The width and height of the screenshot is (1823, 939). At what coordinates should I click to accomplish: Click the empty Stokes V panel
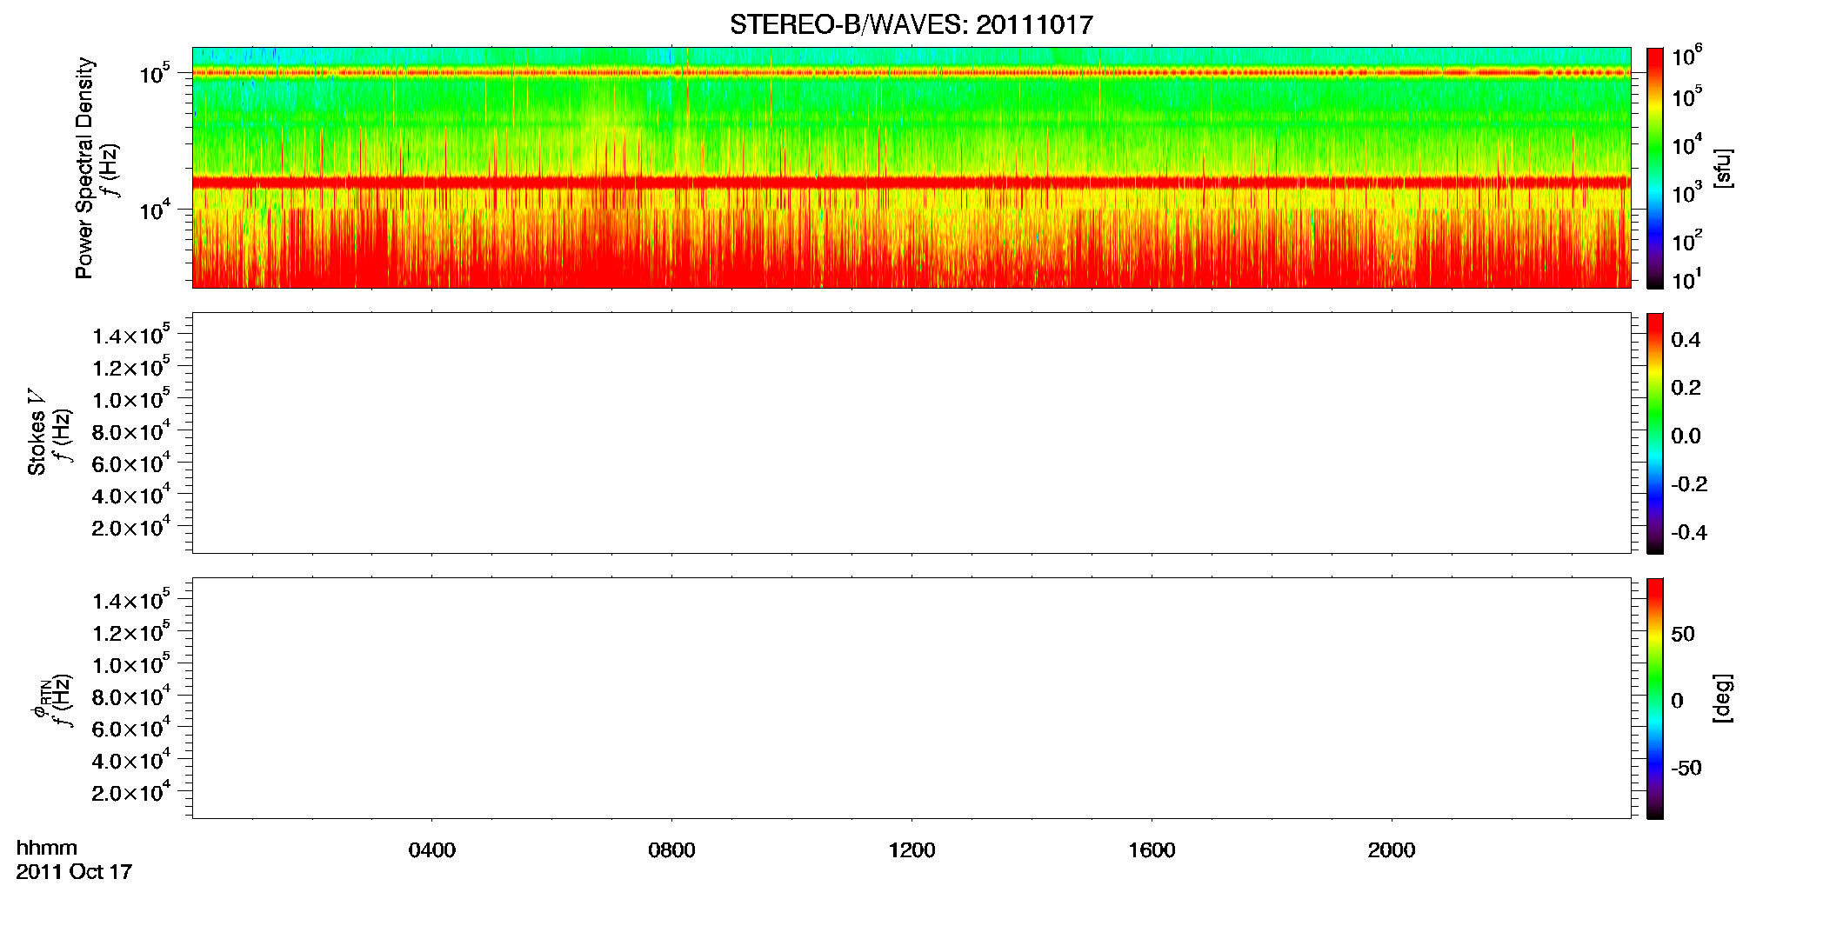tap(911, 433)
